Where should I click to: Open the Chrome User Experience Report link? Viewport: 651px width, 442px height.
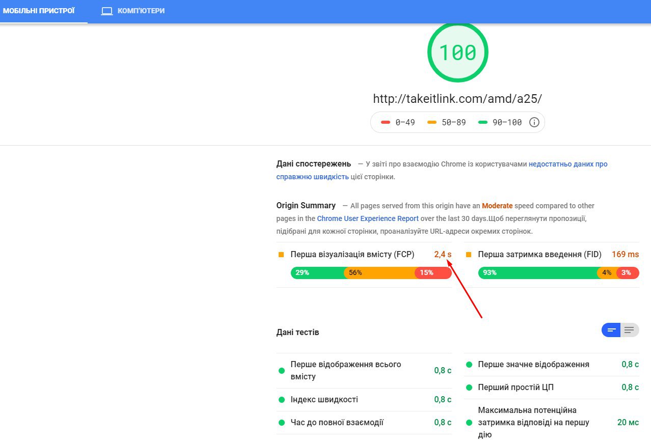point(367,218)
